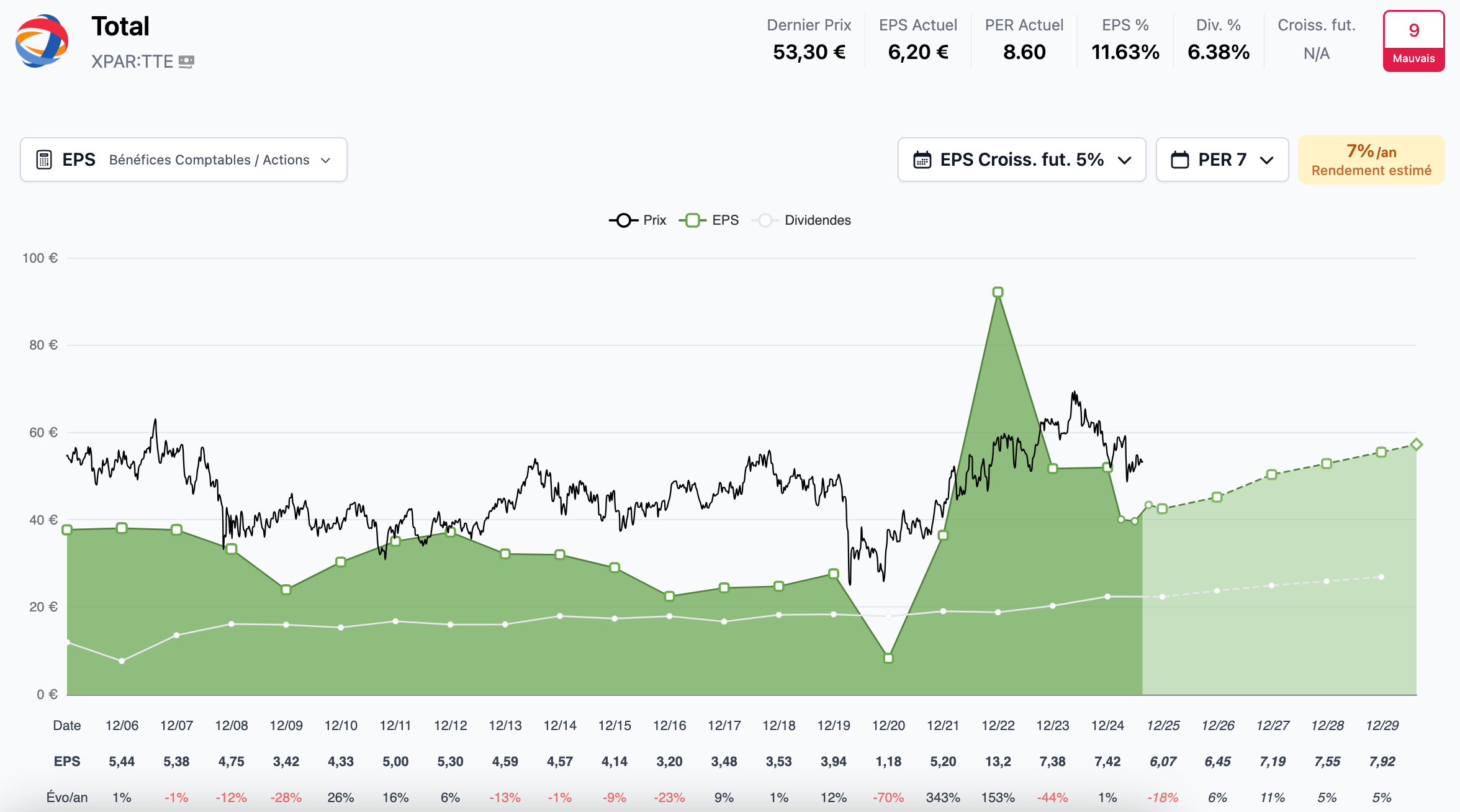Expand the EPS Croiss. fut. 5% dropdown chevron
Image resolution: width=1460 pixels, height=812 pixels.
click(1124, 160)
